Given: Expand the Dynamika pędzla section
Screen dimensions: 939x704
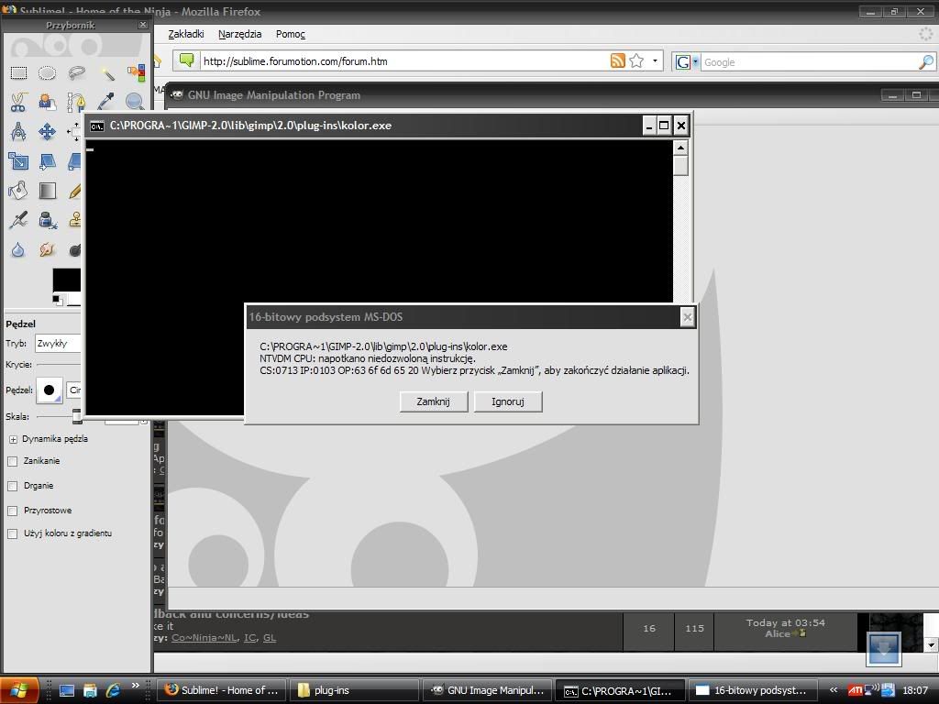Looking at the screenshot, I should click(x=13, y=439).
